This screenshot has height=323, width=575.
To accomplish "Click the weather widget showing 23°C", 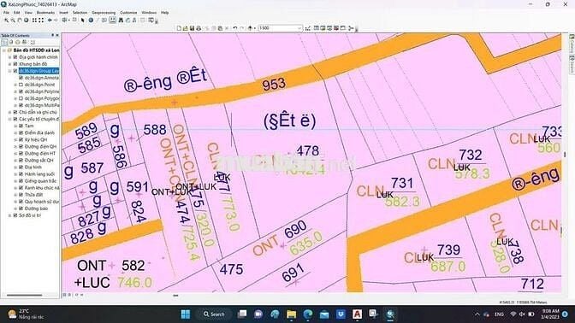I will (26, 314).
